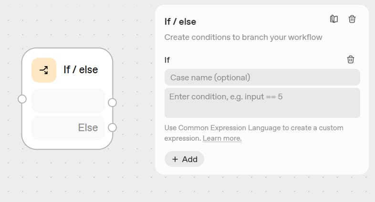Click the Common Expression Language help text
375x202 pixels.
253,128
